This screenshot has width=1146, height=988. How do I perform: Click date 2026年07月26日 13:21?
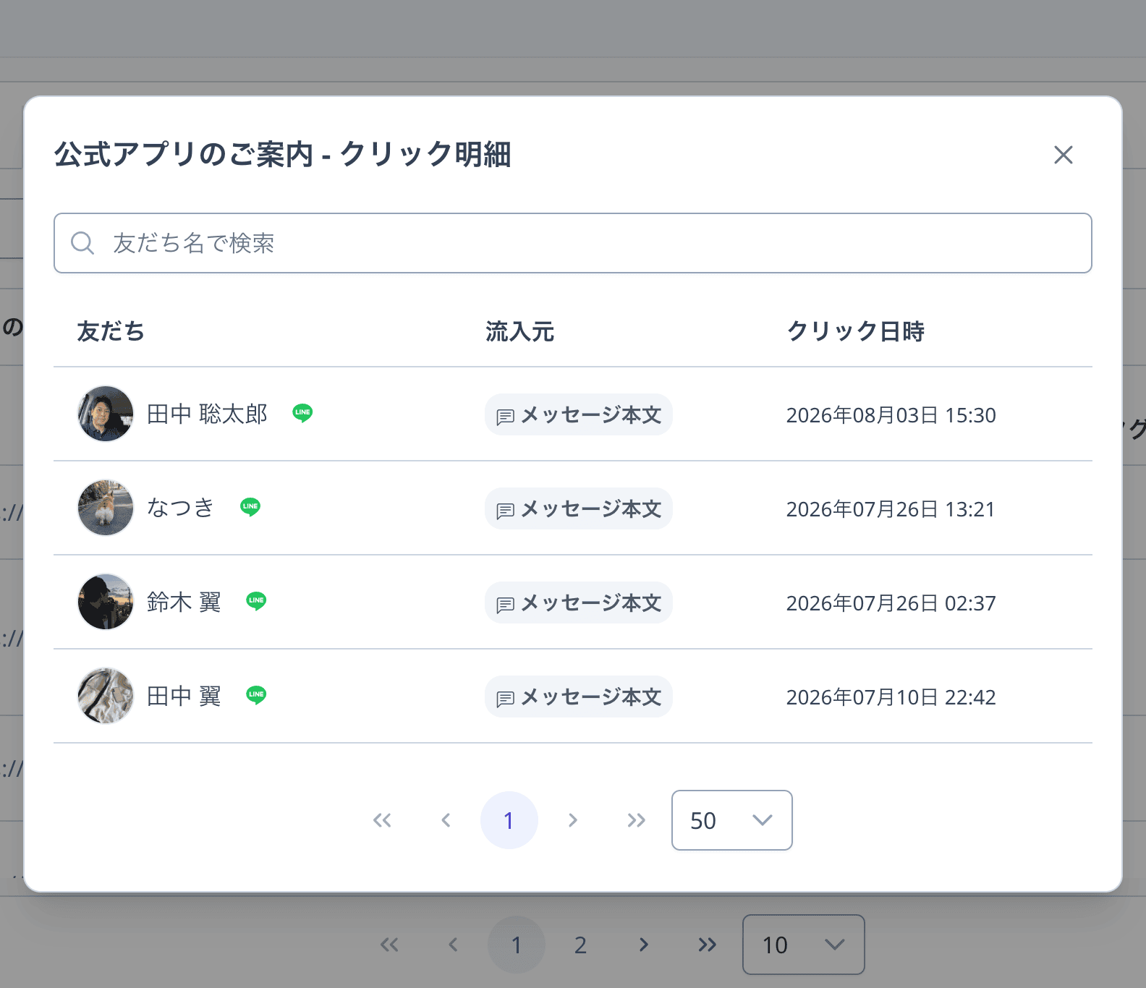[x=891, y=509]
